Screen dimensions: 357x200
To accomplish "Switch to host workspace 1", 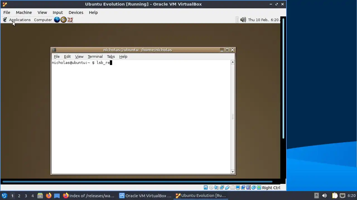I will 12,196.
